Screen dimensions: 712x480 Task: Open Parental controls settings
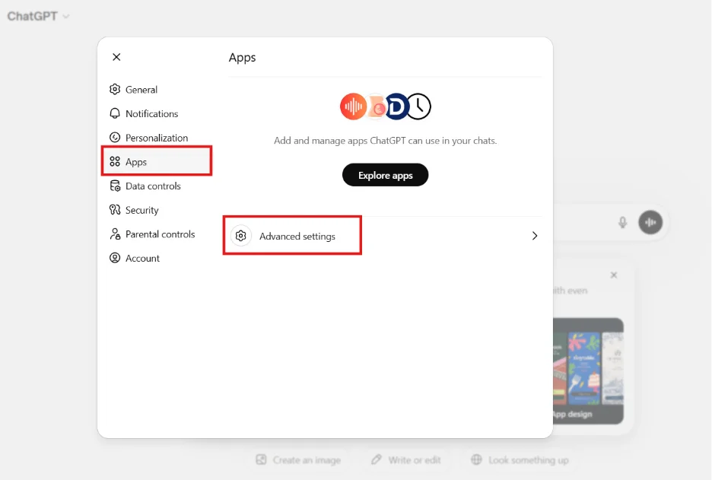pyautogui.click(x=157, y=234)
